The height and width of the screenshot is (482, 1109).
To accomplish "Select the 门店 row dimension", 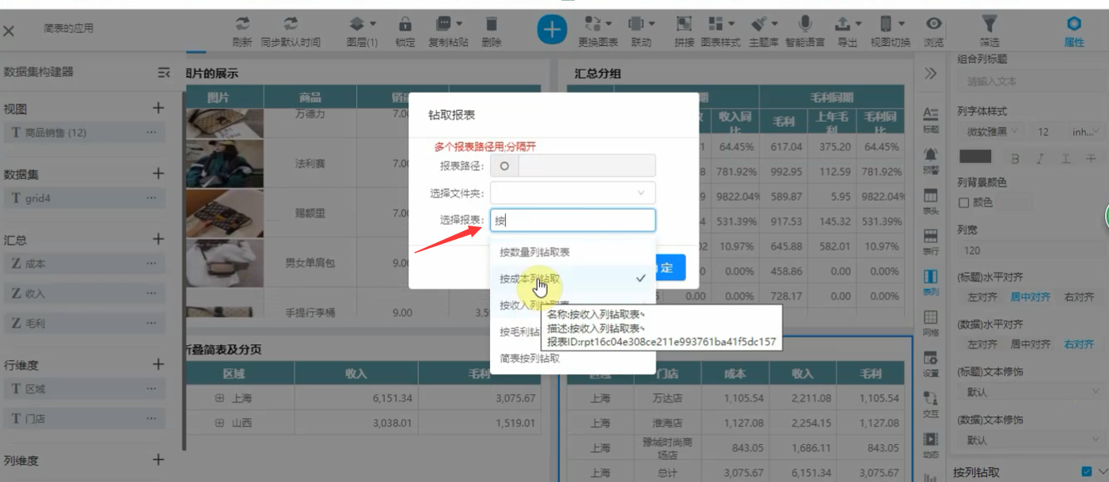I will click(84, 418).
